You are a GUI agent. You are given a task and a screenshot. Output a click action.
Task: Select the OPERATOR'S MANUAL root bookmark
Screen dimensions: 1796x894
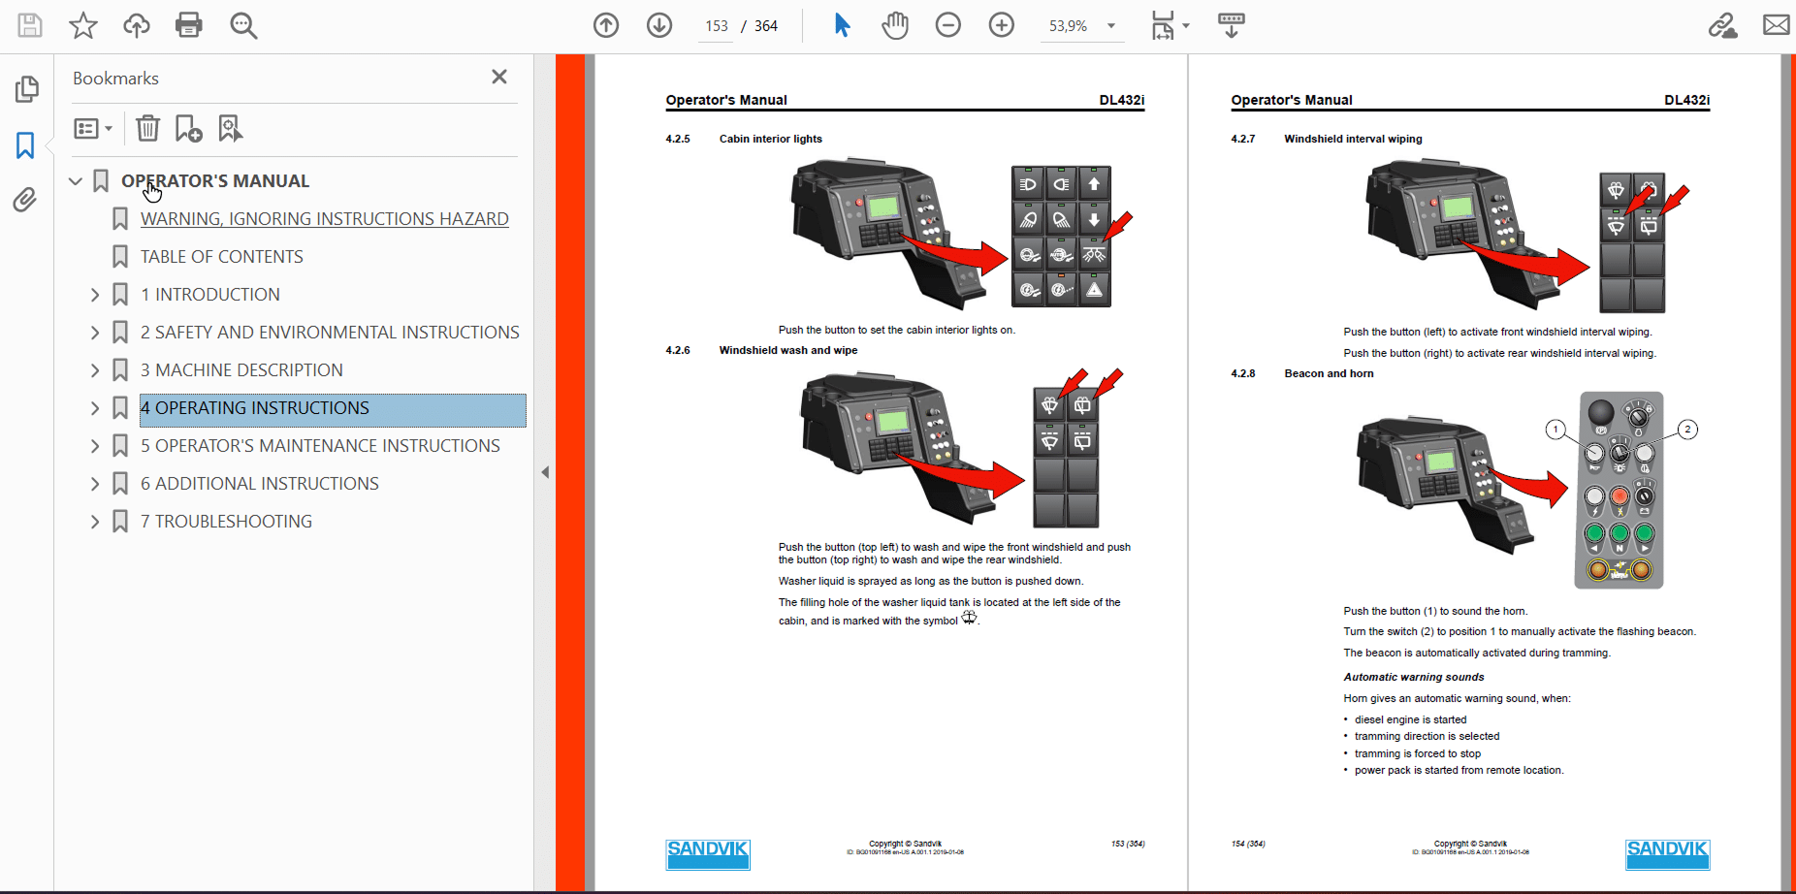[x=215, y=181]
